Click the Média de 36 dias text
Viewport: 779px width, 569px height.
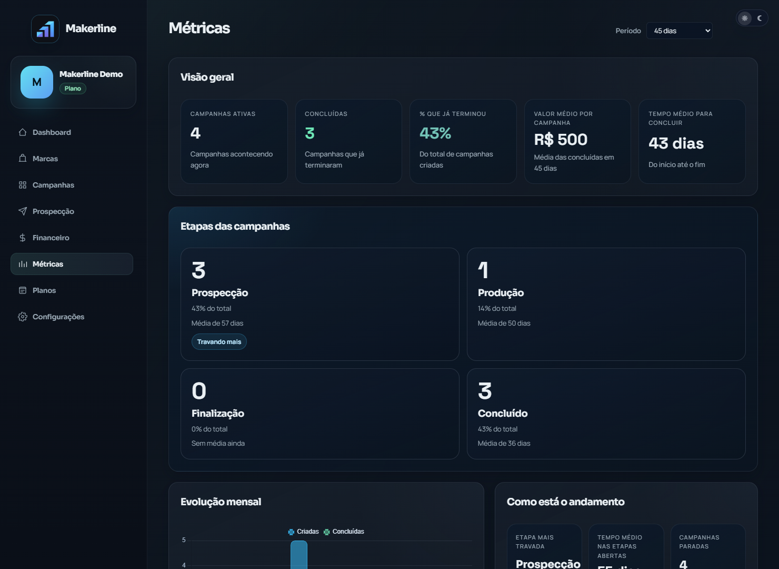(x=504, y=443)
